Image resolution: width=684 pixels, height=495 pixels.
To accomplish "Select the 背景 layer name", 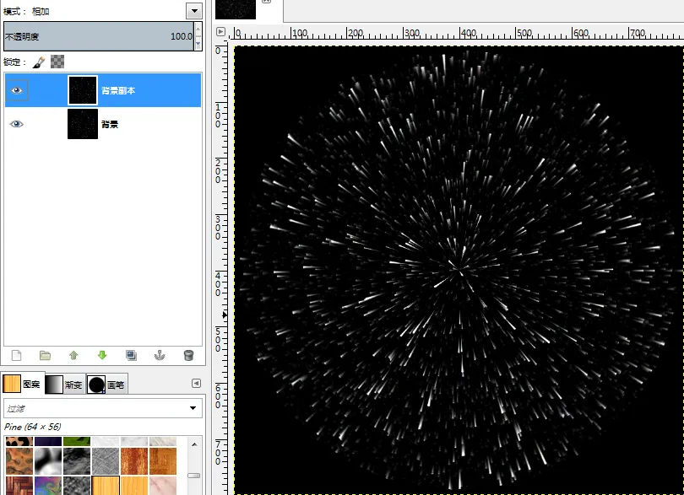I will (110, 125).
